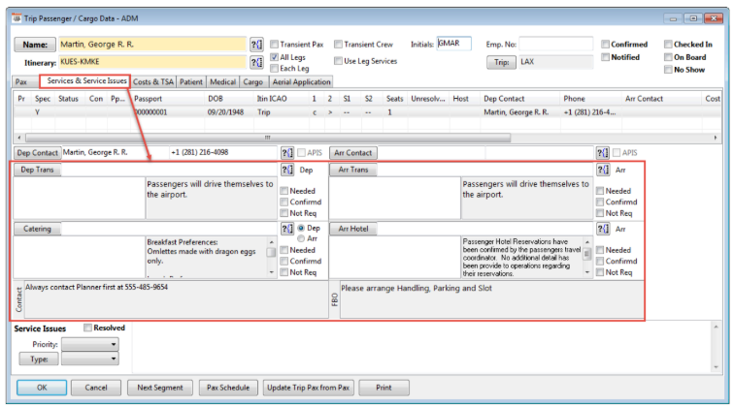This screenshot has width=734, height=406.
Task: Click the lookup icon beside the Itinerary field
Action: 256,62
